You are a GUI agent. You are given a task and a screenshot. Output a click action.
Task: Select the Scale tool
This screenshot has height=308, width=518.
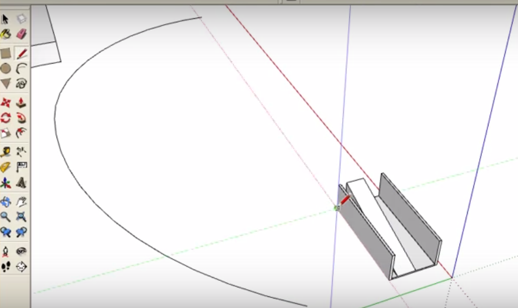6,133
